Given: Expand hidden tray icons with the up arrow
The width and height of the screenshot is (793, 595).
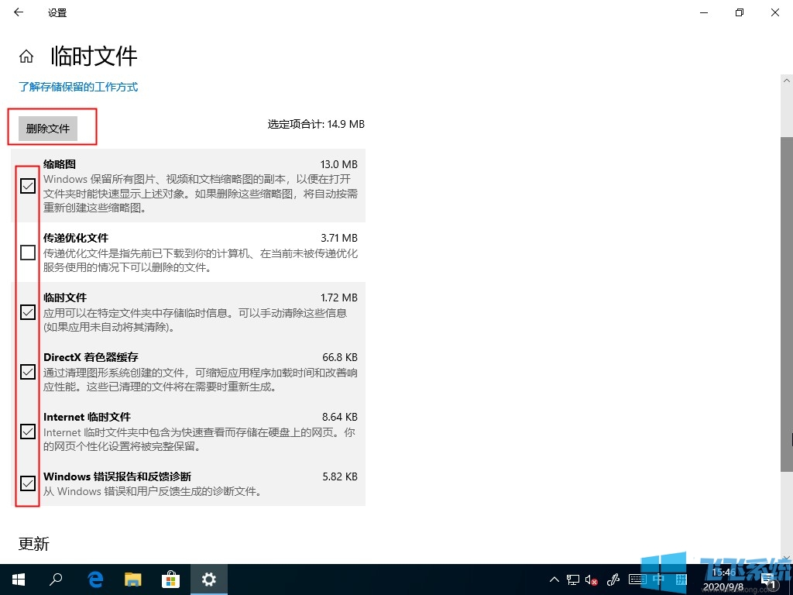Looking at the screenshot, I should coord(554,579).
